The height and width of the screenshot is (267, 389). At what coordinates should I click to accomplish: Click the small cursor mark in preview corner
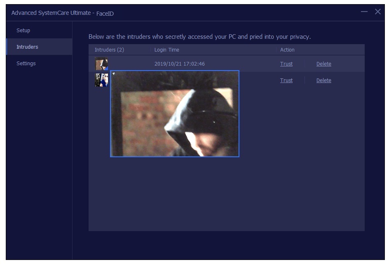pyautogui.click(x=113, y=73)
